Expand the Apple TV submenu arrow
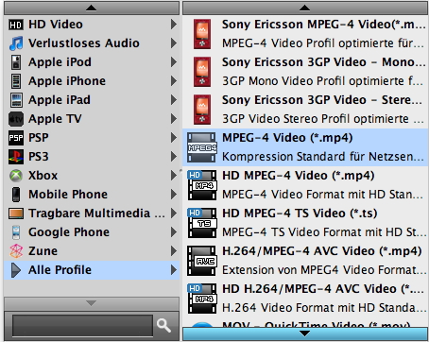Viewport: 429px width, 342px height. tap(174, 119)
